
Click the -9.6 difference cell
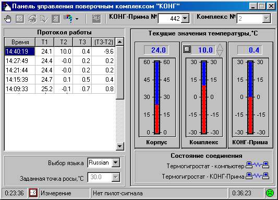pos(104,52)
